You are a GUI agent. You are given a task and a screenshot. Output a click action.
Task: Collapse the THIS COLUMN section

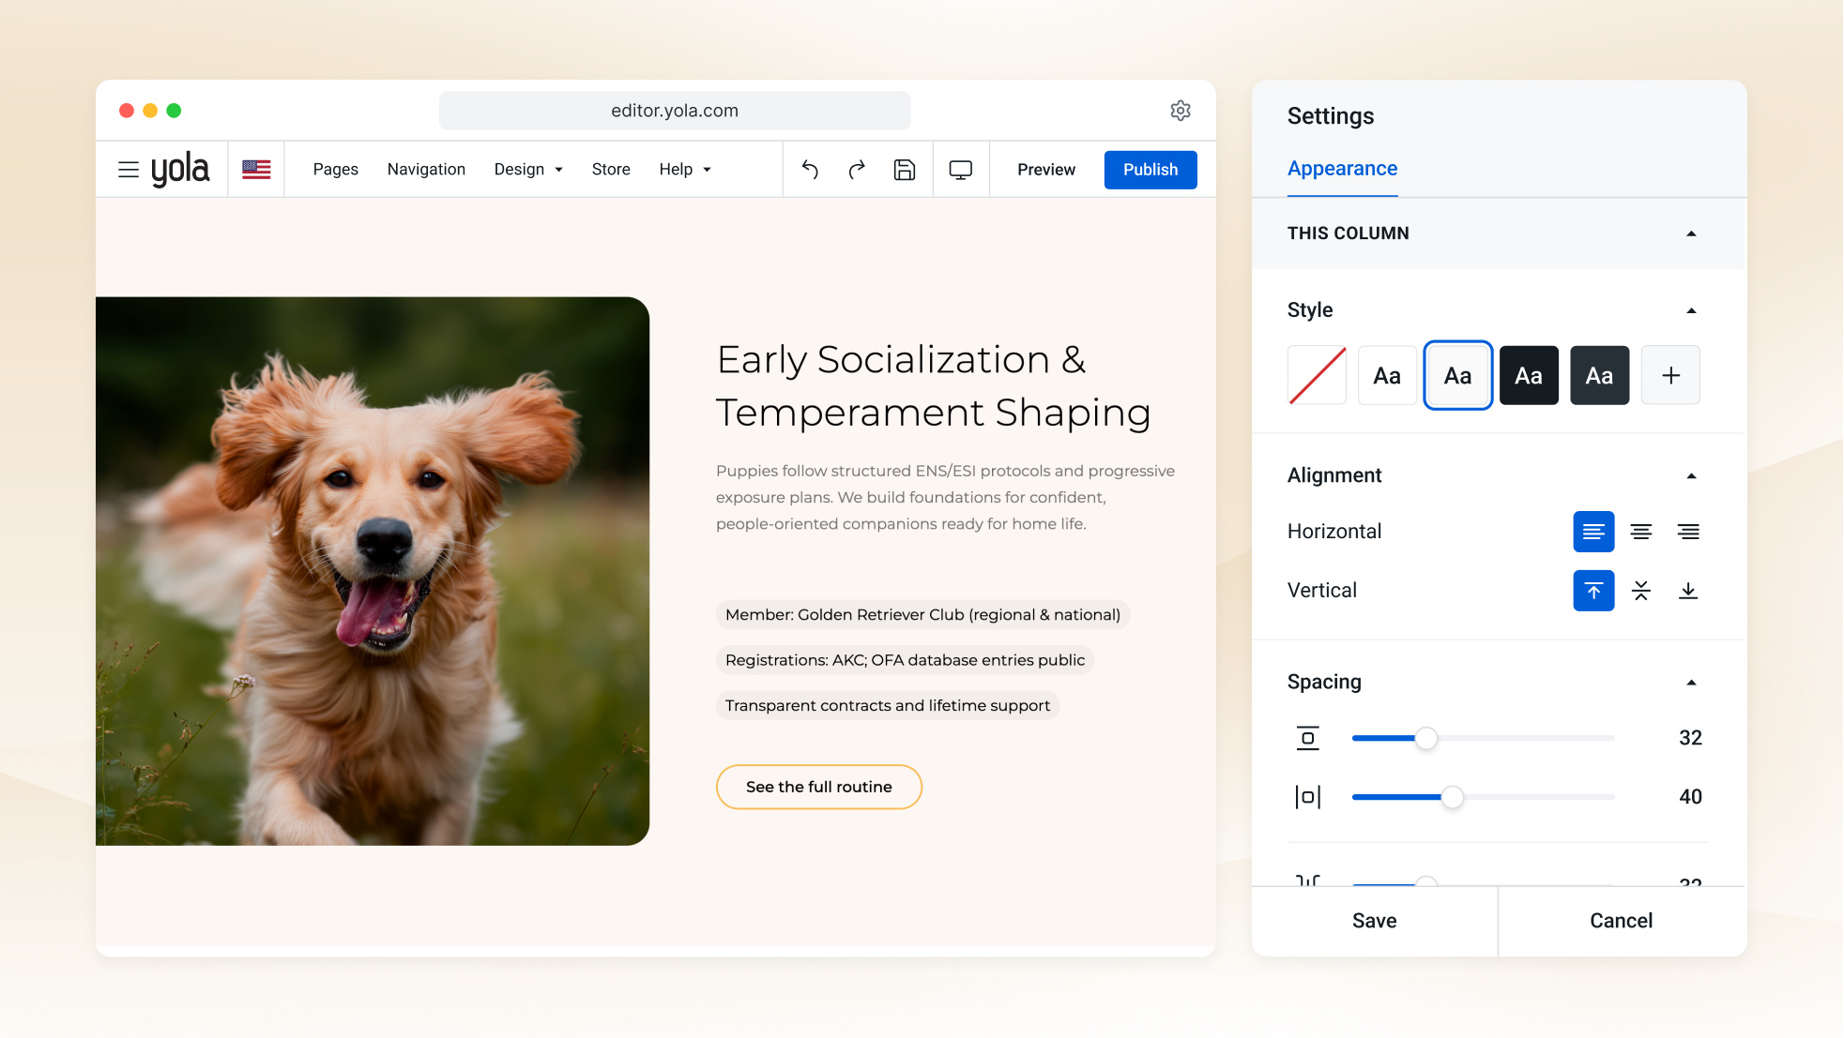pos(1691,233)
